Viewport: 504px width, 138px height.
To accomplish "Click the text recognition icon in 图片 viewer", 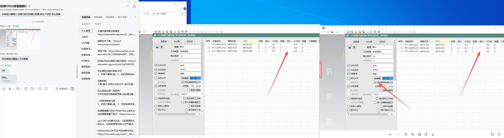I will pyautogui.click(x=499, y=134).
